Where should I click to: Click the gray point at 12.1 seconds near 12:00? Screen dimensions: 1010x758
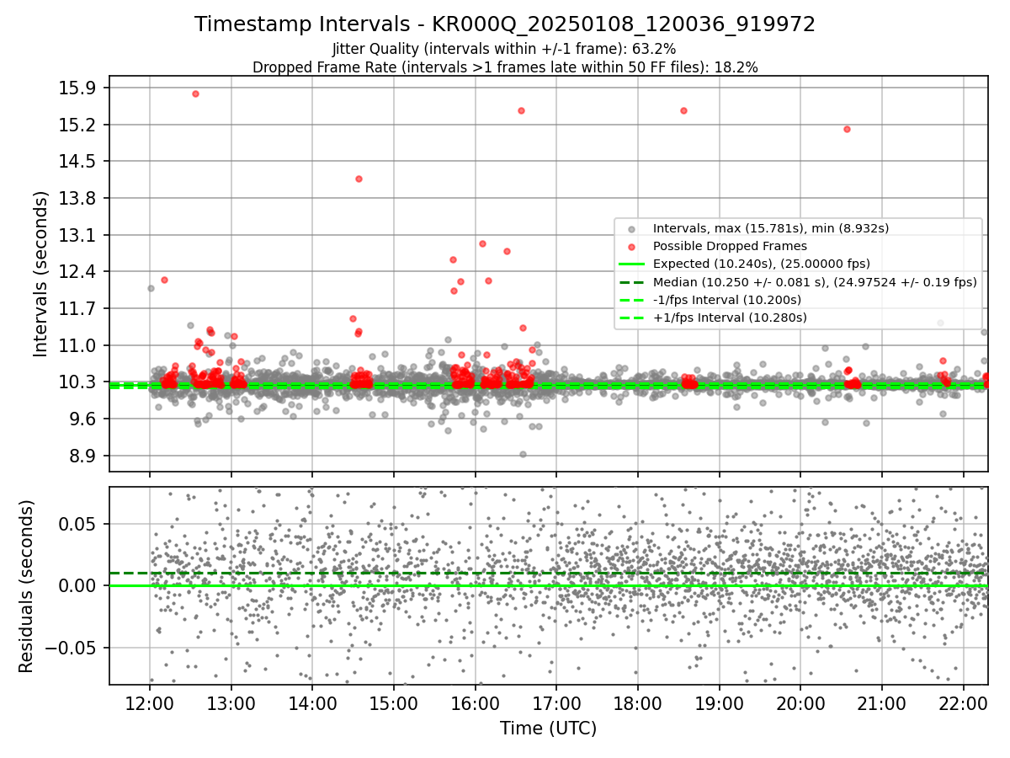[x=151, y=288]
